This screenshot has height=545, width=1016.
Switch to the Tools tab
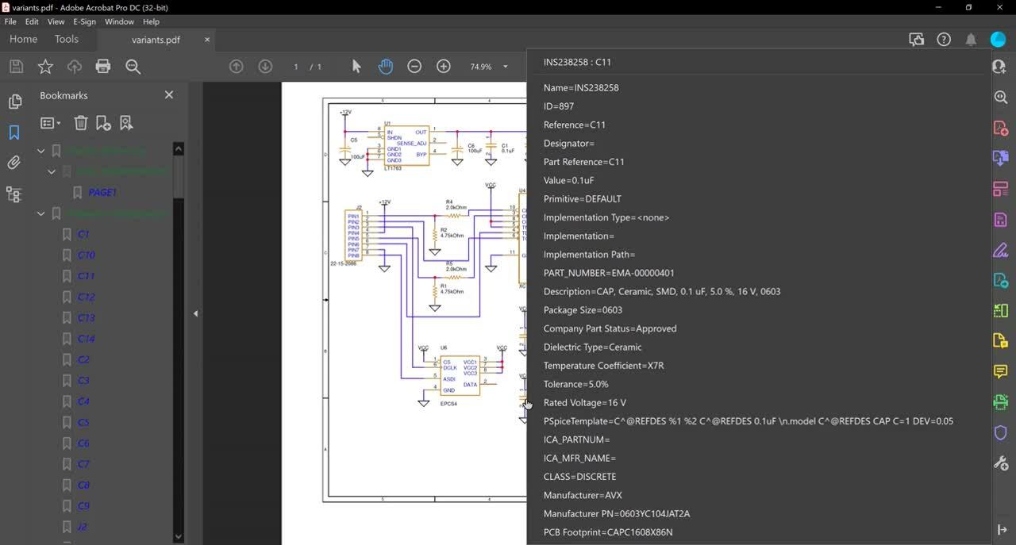(x=66, y=39)
